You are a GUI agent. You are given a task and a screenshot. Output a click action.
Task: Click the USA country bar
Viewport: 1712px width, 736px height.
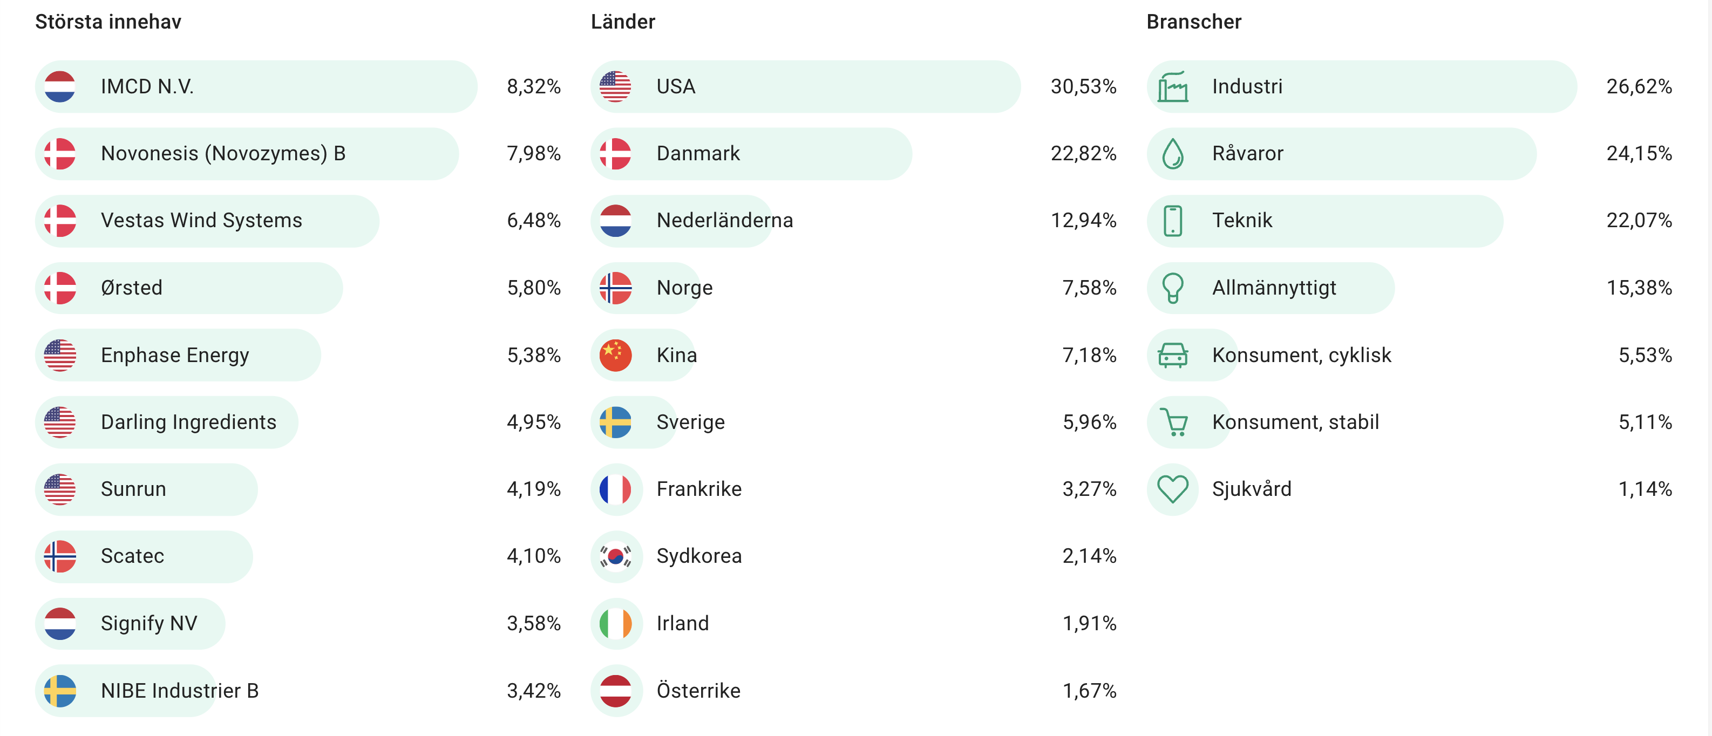click(x=804, y=87)
